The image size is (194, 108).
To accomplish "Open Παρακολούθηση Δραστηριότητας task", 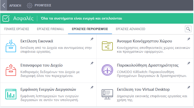I will [148, 65].
